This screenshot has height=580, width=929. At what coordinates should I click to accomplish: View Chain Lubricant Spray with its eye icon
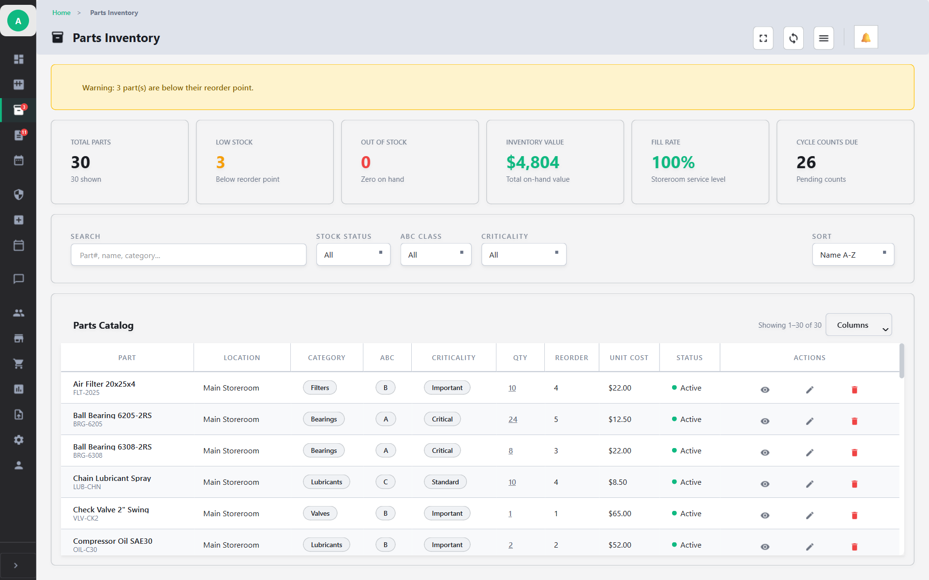pos(765,484)
